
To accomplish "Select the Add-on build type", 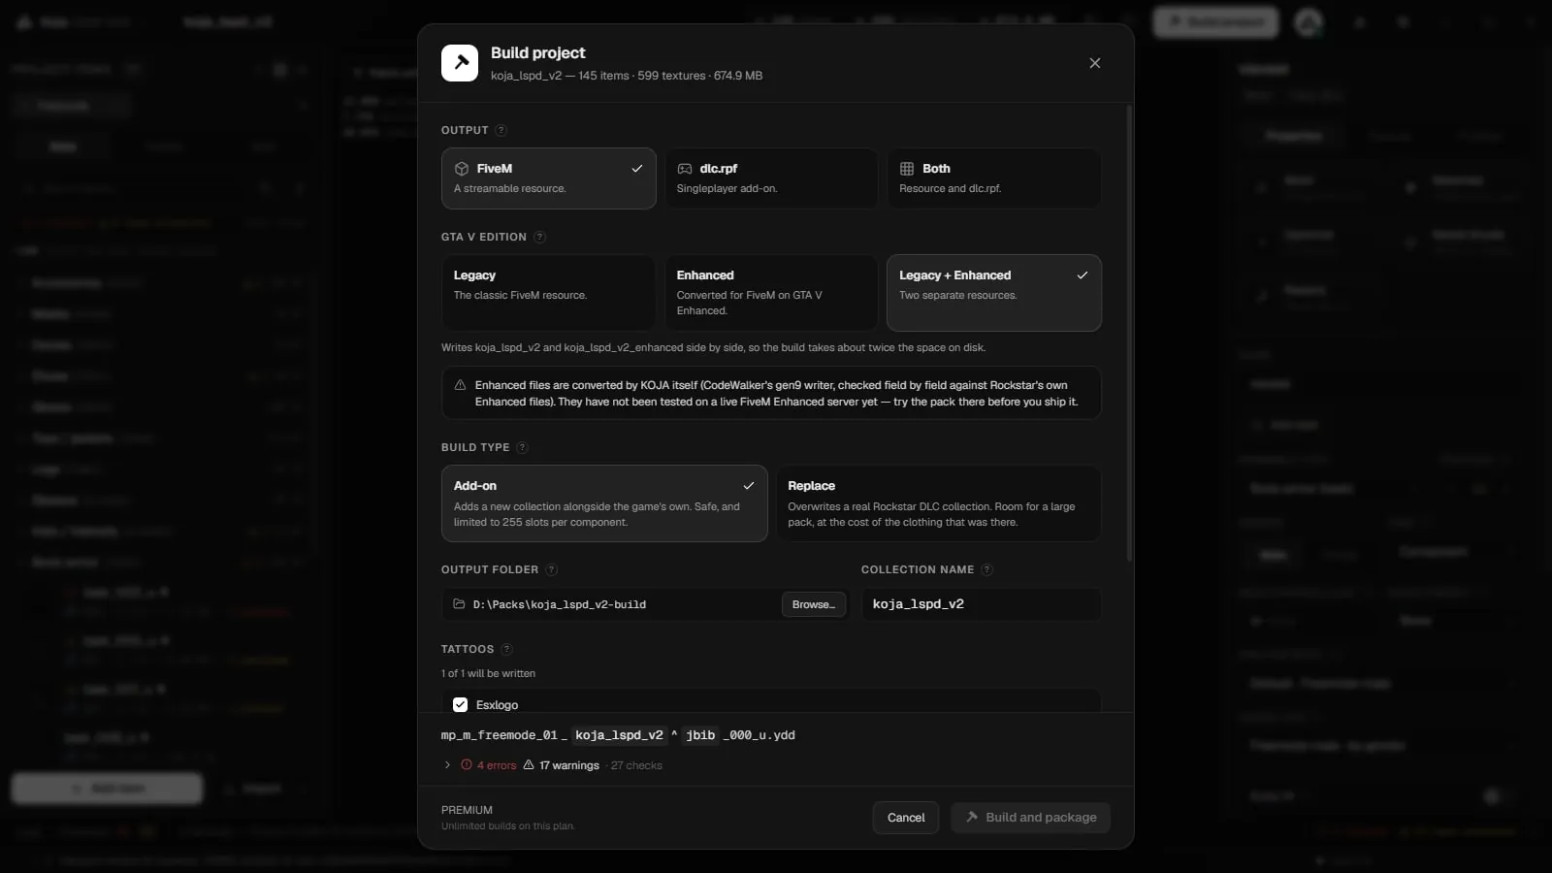I will point(604,503).
